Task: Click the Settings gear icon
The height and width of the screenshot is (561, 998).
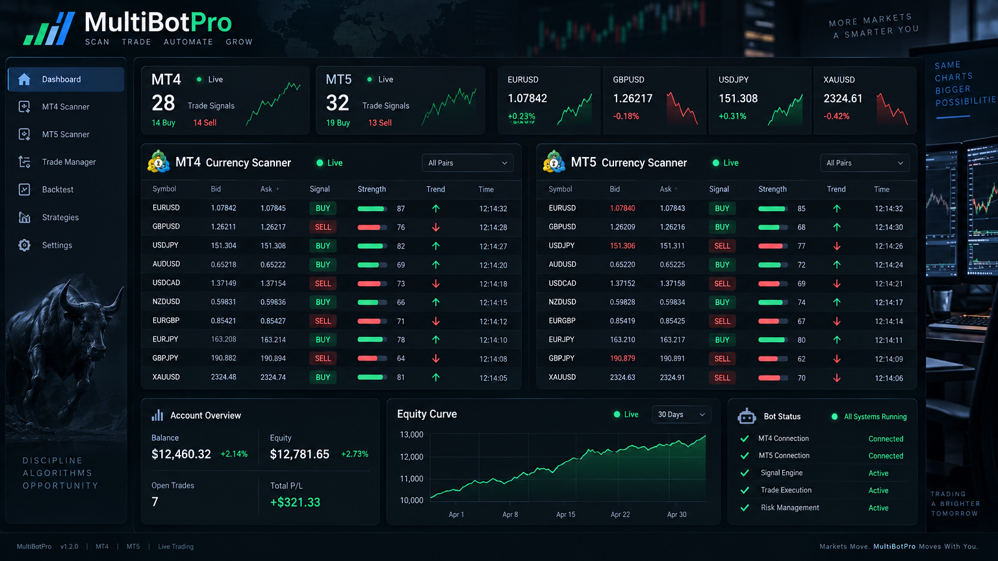Action: tap(24, 245)
